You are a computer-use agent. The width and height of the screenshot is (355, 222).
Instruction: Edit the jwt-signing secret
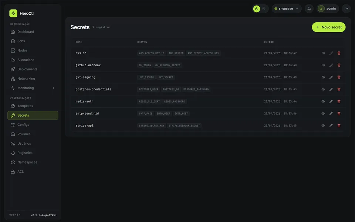tap(331, 77)
